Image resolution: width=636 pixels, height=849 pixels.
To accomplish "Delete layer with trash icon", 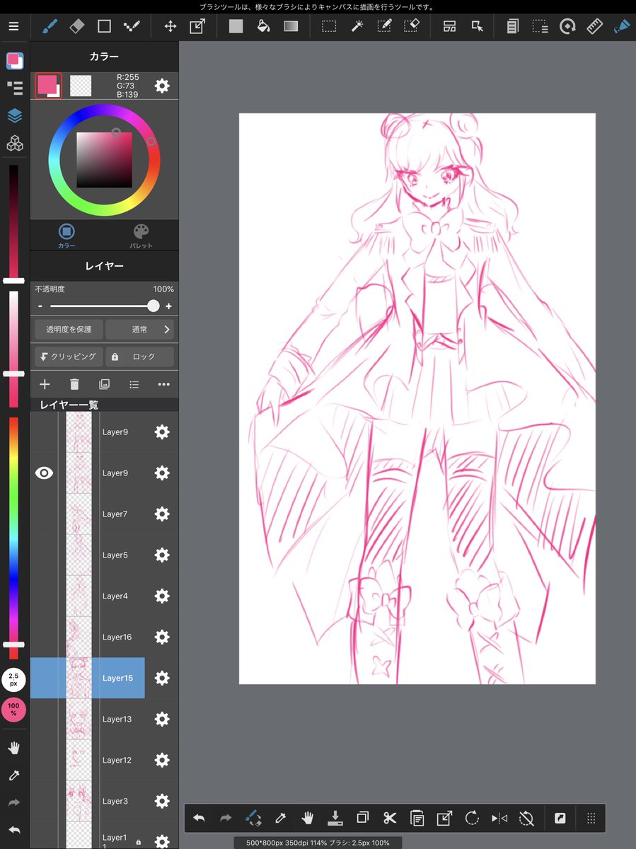I will 74,384.
